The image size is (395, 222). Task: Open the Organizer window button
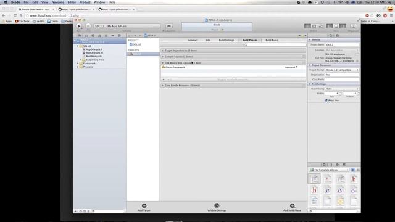coord(353,26)
